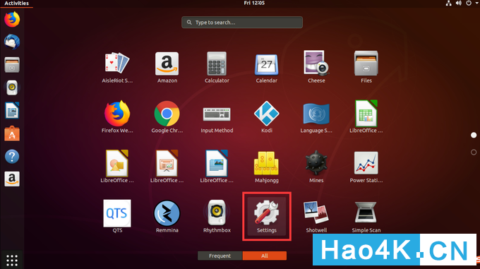Open Amazon from the dock
The image size is (480, 269).
12,179
